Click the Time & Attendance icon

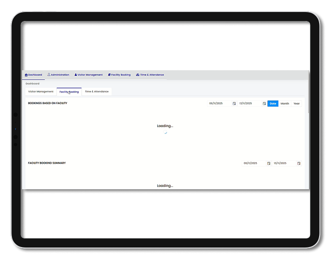tap(137, 75)
